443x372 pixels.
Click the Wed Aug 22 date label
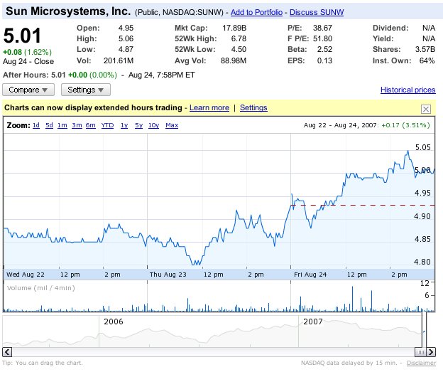point(26,275)
